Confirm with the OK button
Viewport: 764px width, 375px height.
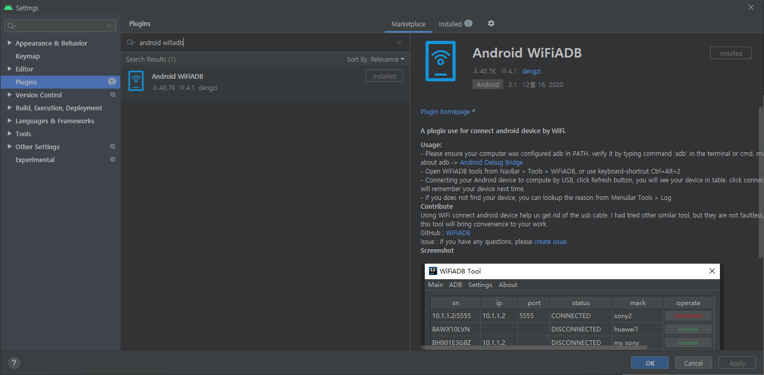pyautogui.click(x=650, y=363)
